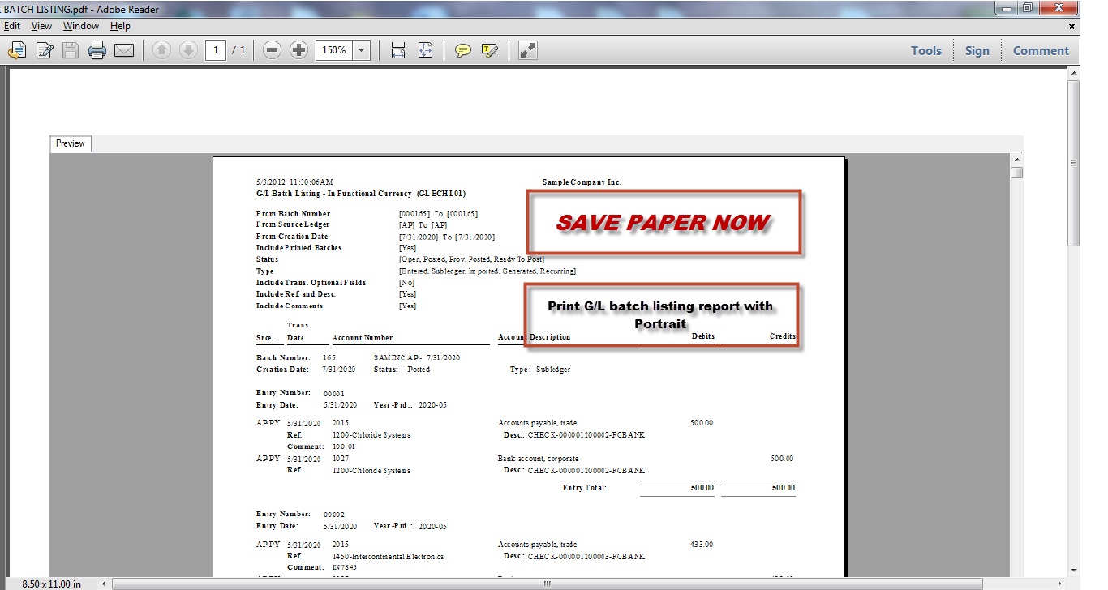Click the Debits column header
1108x590 pixels.
click(x=702, y=336)
